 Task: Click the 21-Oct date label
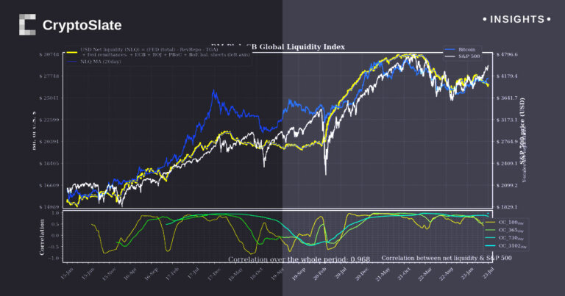point(404,273)
